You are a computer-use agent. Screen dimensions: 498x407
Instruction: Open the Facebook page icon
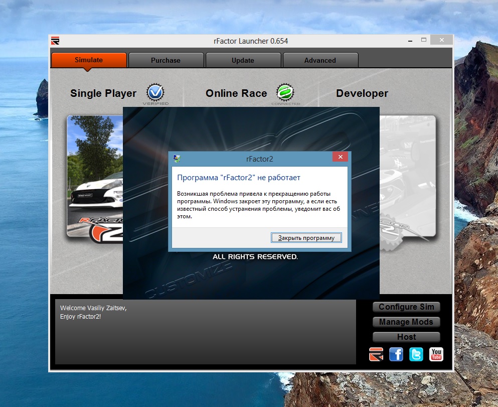[x=396, y=354]
